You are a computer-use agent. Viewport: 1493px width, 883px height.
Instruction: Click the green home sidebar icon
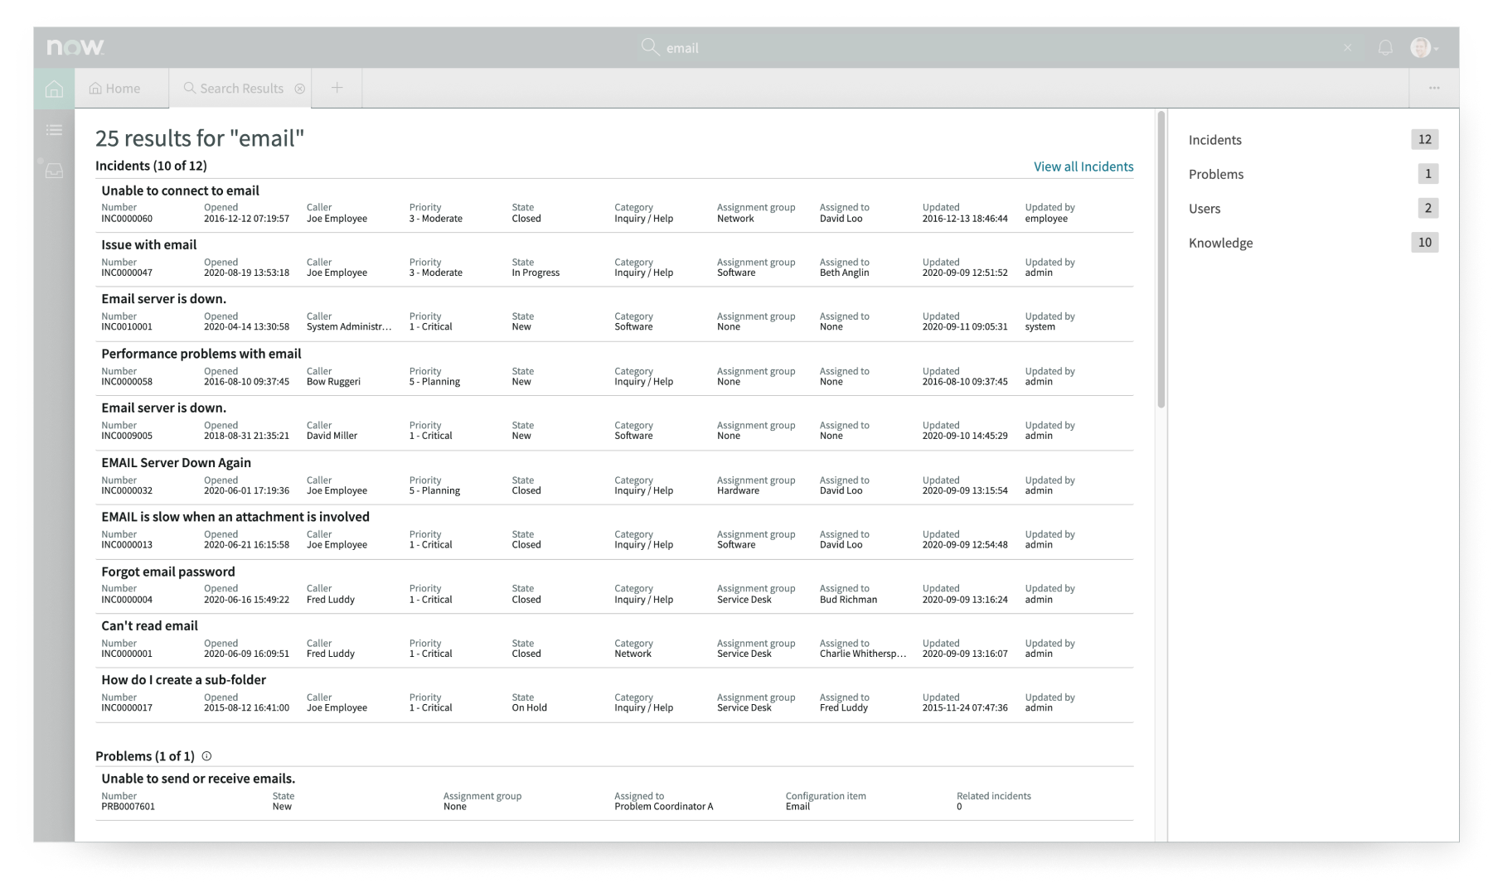54,89
